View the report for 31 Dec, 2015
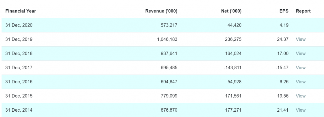 300,96
